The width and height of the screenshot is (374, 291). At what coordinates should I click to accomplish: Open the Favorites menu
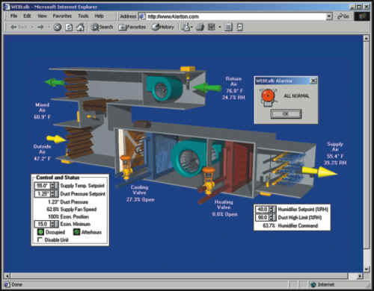[x=62, y=16]
